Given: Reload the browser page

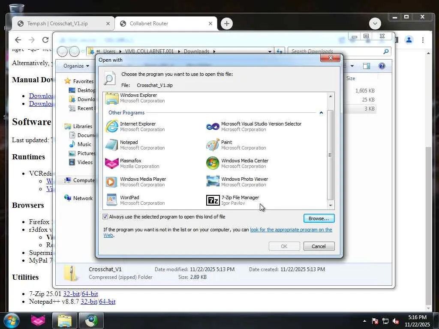Looking at the screenshot, I should 45,40.
